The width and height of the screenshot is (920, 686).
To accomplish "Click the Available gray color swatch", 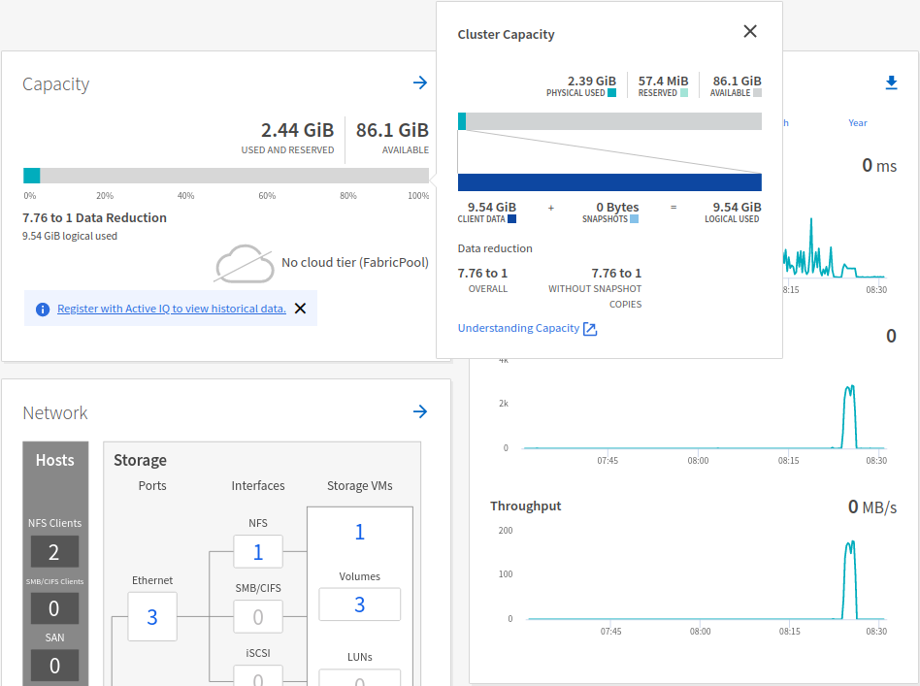I will [758, 93].
